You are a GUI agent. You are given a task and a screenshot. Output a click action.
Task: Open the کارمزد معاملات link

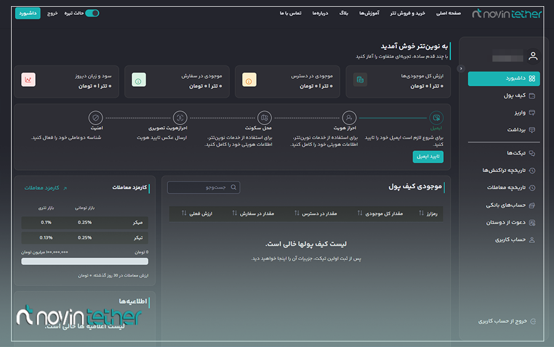point(42,188)
